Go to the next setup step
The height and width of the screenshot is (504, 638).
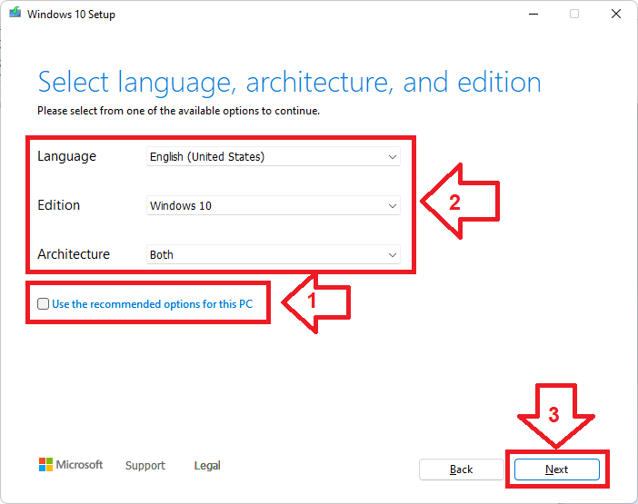click(556, 469)
